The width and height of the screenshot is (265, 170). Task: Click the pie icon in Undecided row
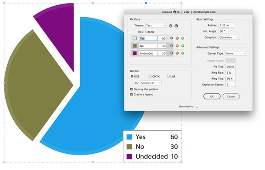[171, 53]
